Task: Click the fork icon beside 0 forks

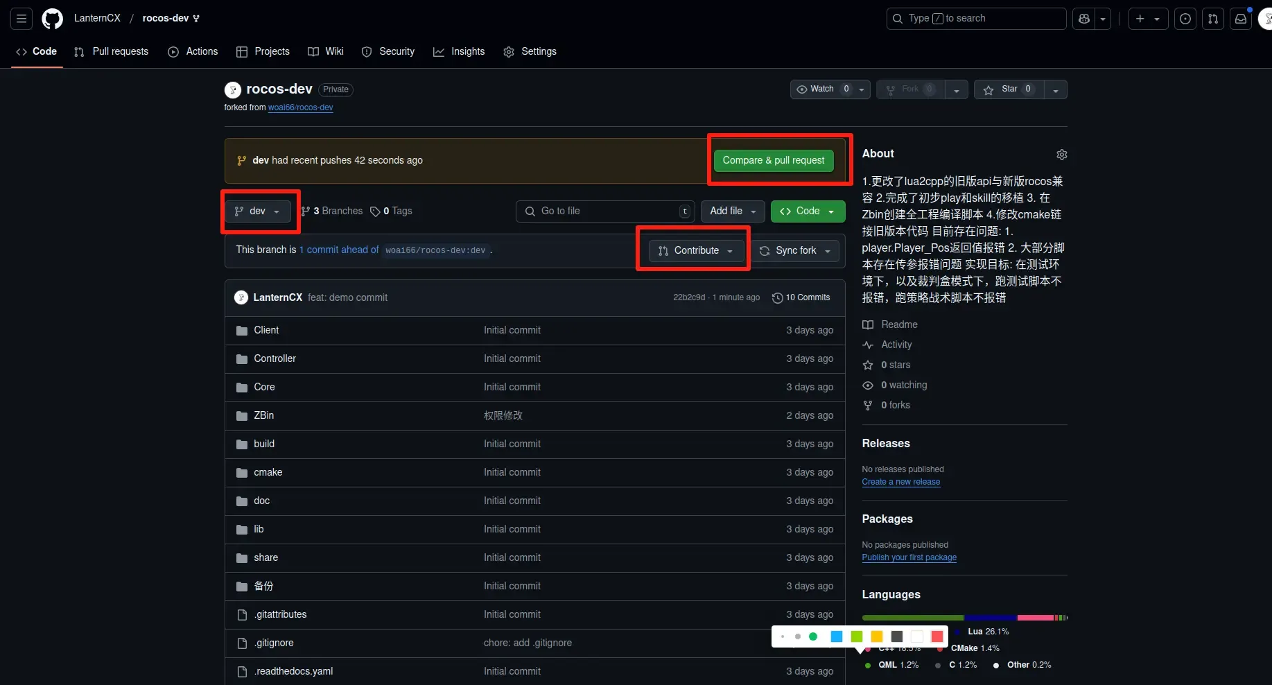Action: (x=868, y=405)
